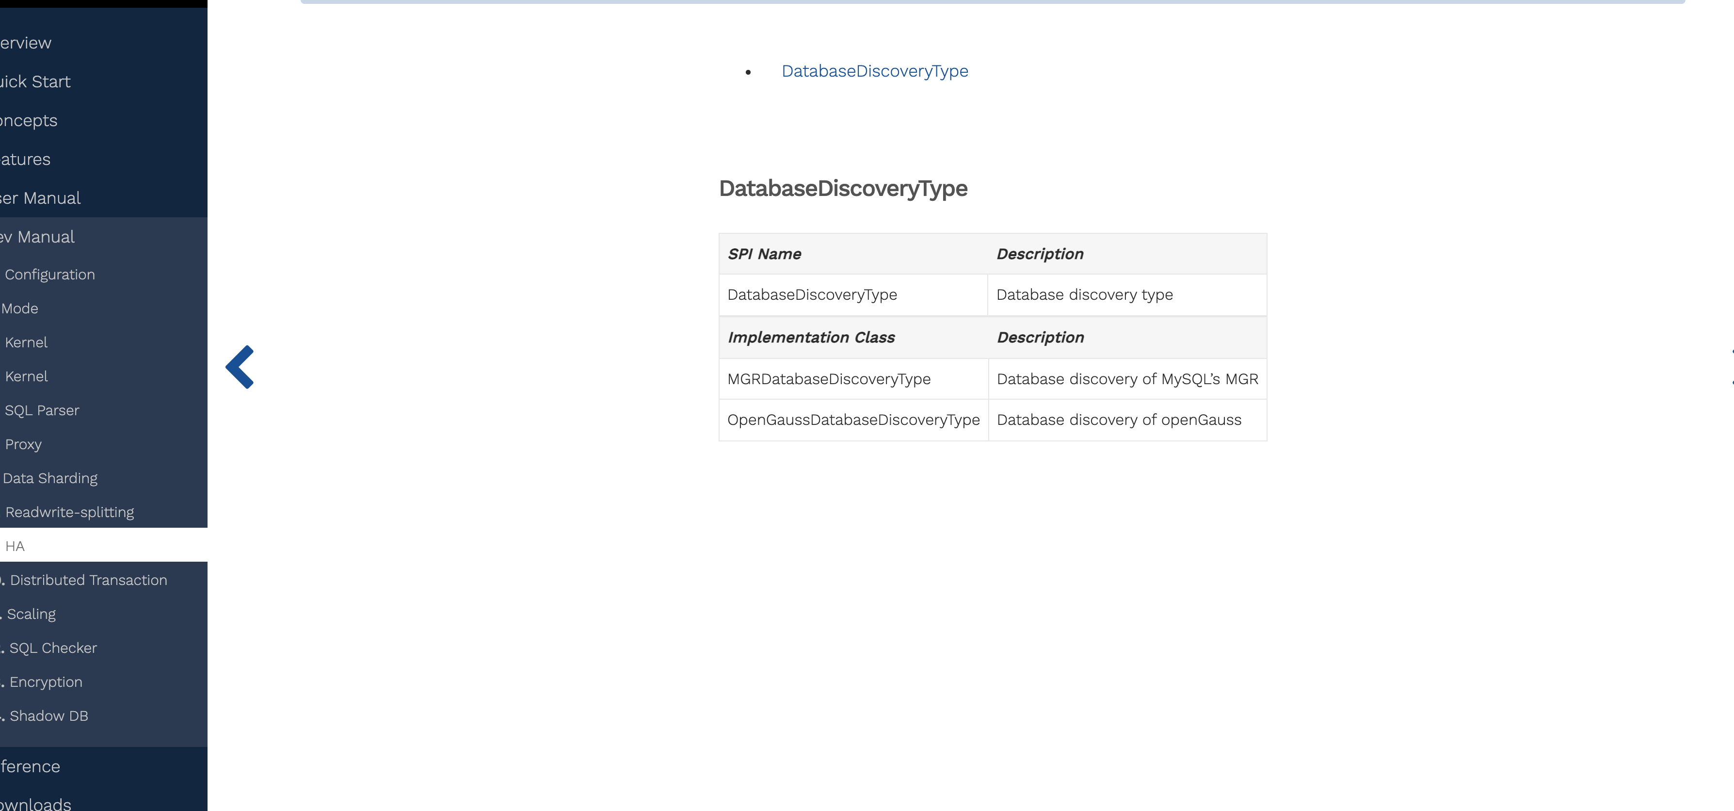This screenshot has width=1734, height=811.
Task: Go to the Features sidebar section
Action: 26,160
